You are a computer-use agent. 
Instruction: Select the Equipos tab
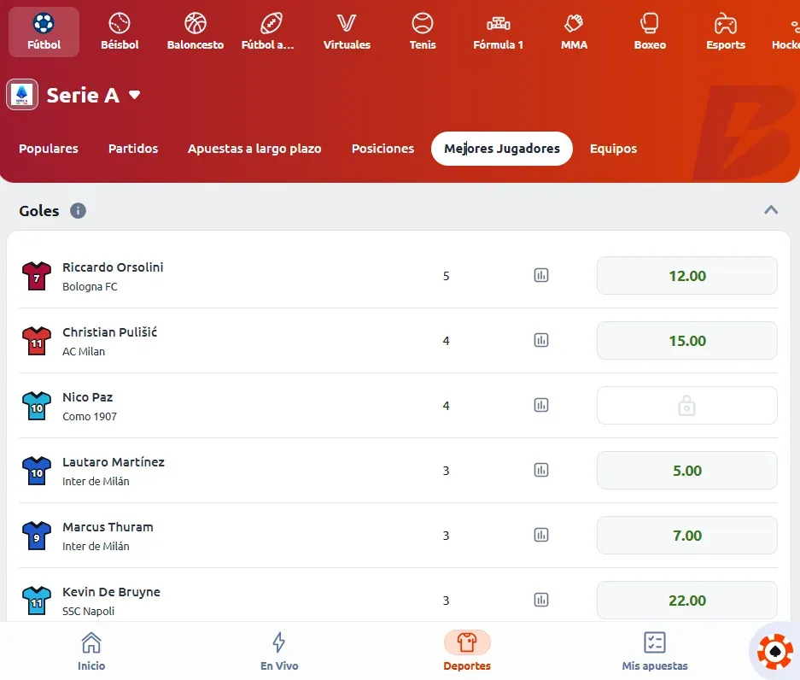(613, 149)
